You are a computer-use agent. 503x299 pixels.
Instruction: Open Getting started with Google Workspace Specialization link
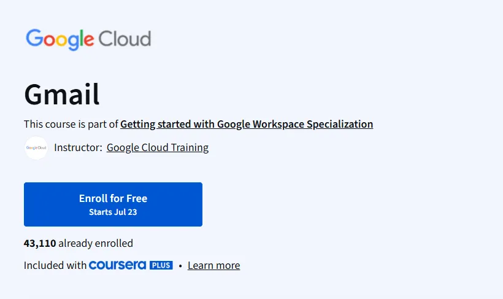pyautogui.click(x=247, y=124)
